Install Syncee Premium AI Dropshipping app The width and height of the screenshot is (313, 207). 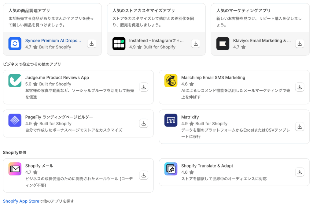pos(92,44)
